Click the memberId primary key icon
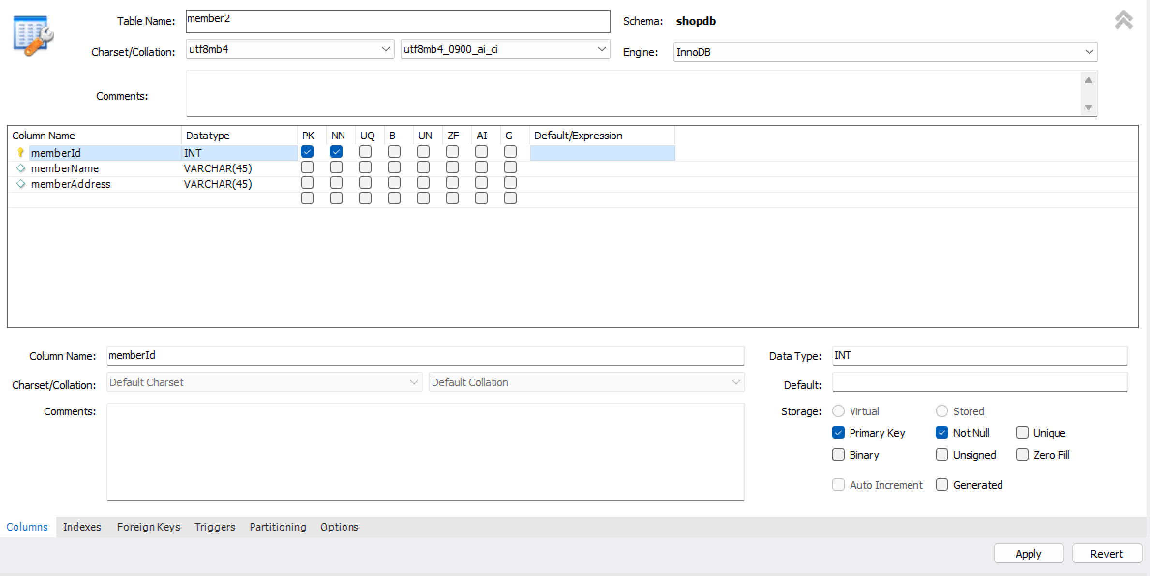The width and height of the screenshot is (1150, 576). pos(20,152)
